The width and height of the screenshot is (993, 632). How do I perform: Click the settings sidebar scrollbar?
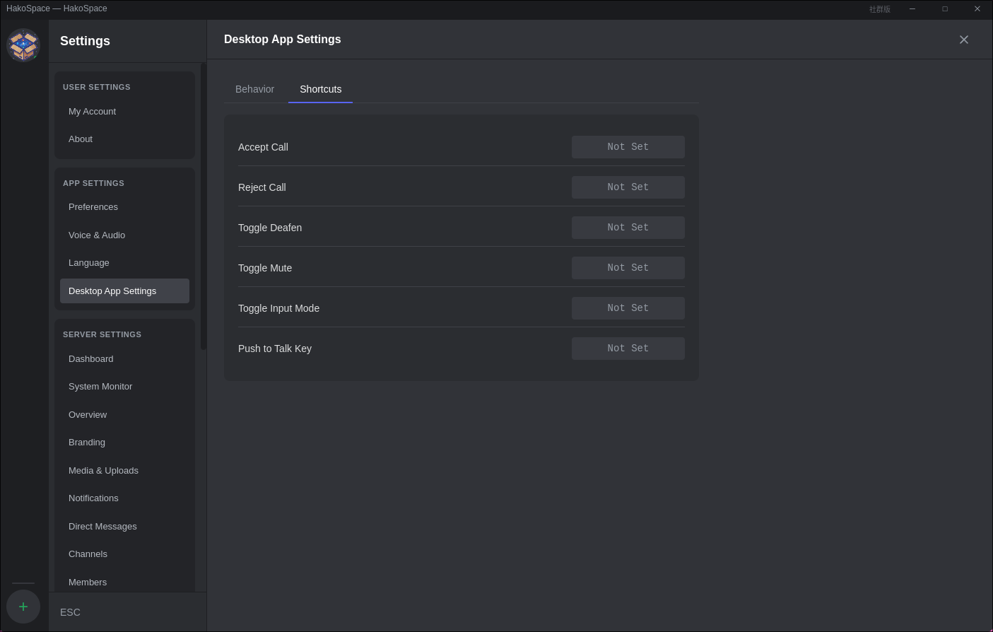click(x=204, y=206)
